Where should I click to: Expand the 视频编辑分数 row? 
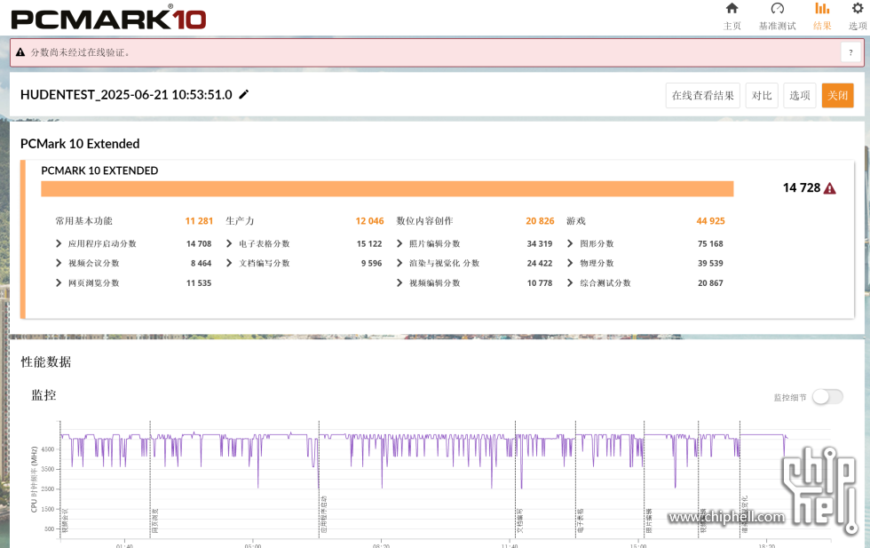point(399,283)
